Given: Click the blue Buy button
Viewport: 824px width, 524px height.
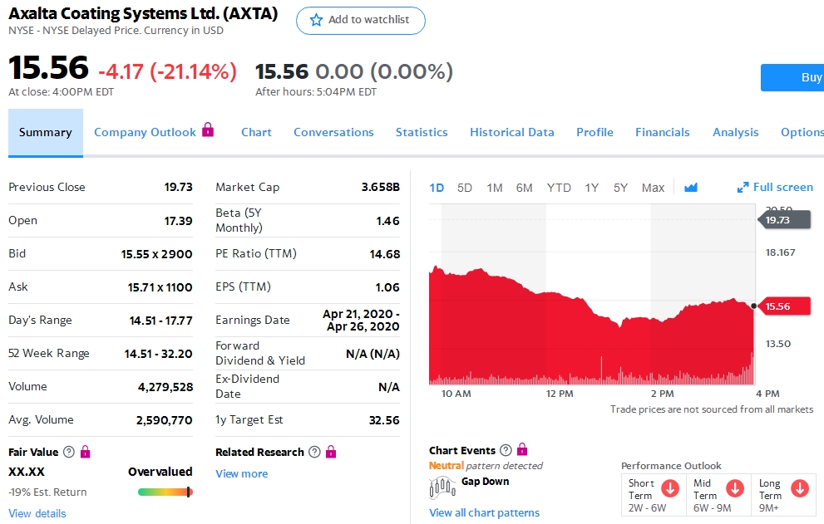Looking at the screenshot, I should (792, 77).
